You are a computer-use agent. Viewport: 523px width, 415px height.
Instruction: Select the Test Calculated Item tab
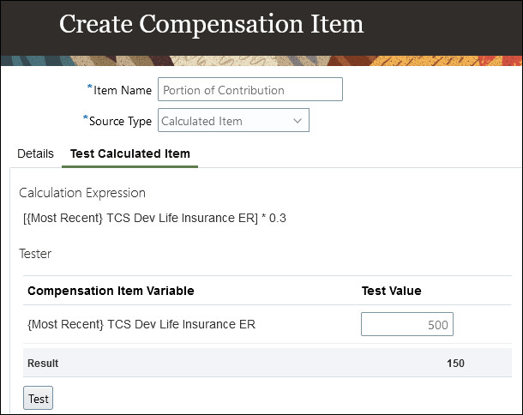point(130,153)
